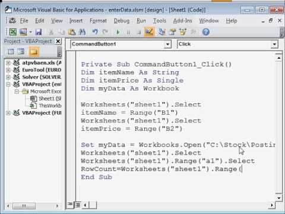This screenshot has height=214, width=285.
Task: Click the Cut scissors icon
Action: (51, 32)
